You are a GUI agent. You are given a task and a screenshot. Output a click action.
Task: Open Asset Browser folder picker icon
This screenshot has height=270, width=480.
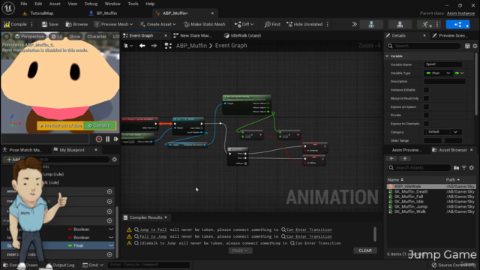457,168
